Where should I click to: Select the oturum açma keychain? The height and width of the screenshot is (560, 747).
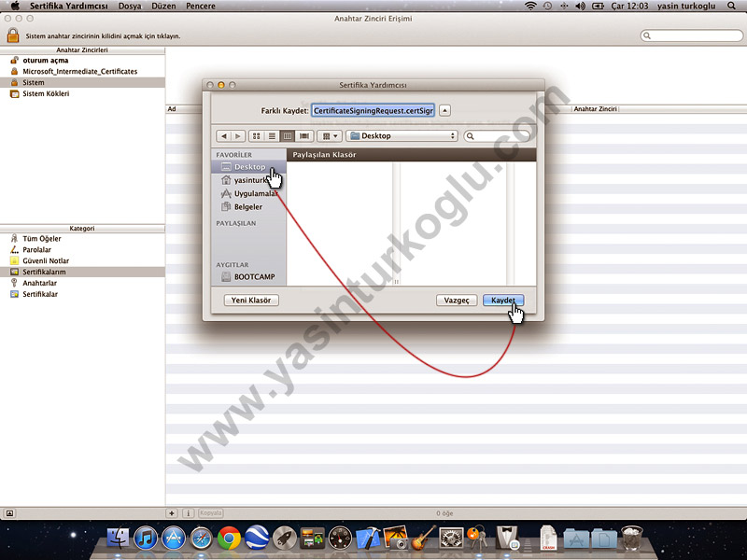tap(82, 61)
